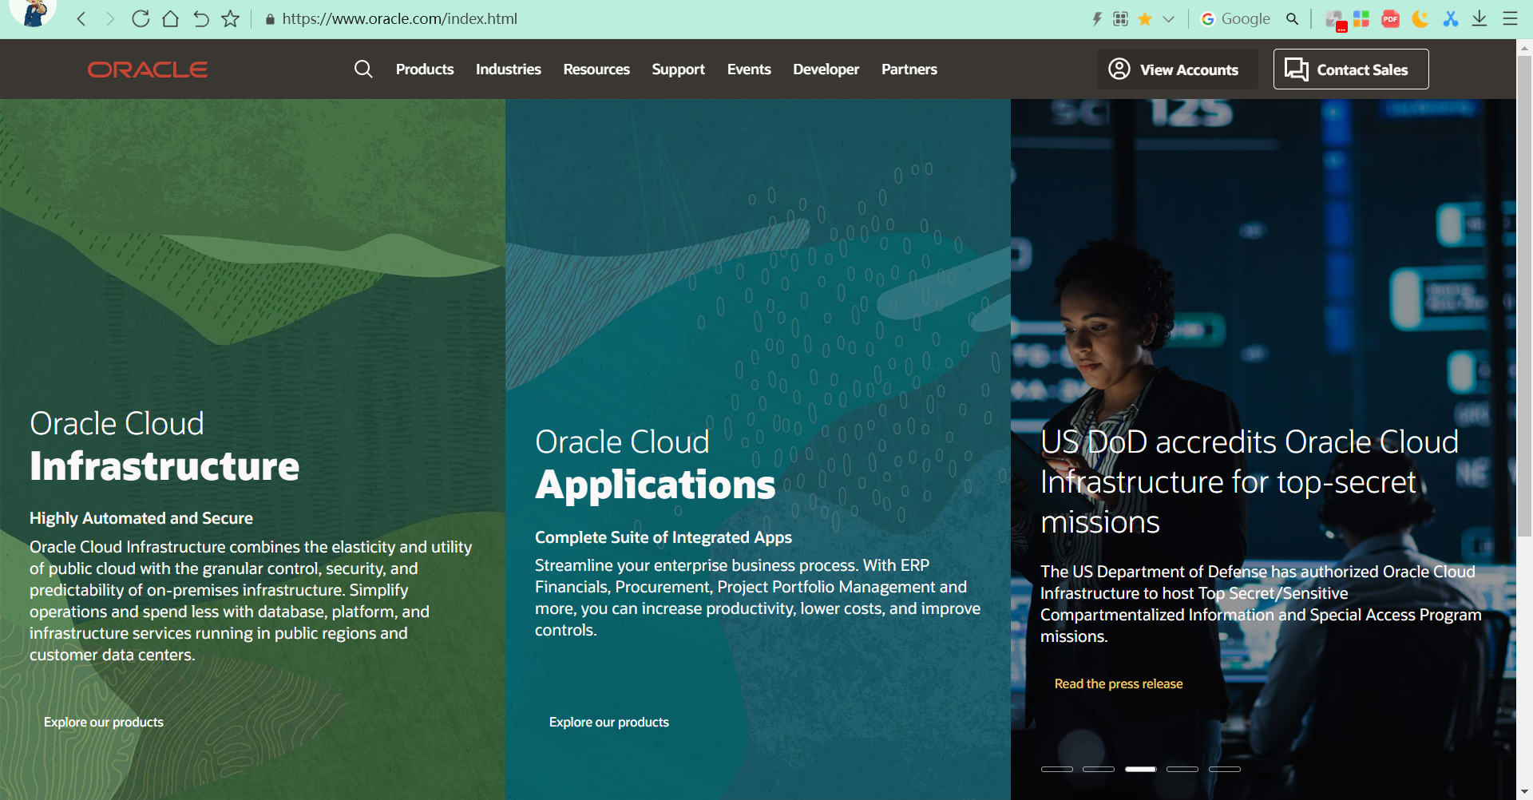The height and width of the screenshot is (800, 1533).
Task: Open the Products menu
Action: coord(425,69)
